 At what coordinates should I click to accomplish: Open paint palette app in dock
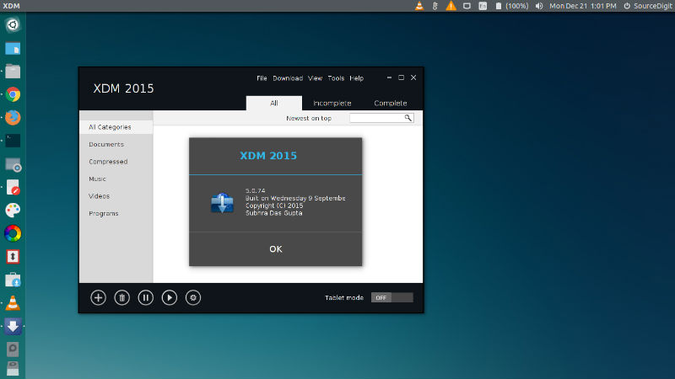pos(13,211)
